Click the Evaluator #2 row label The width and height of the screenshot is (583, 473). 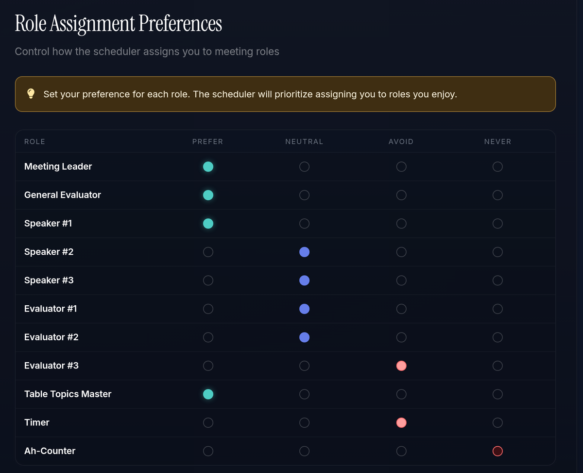(x=51, y=337)
